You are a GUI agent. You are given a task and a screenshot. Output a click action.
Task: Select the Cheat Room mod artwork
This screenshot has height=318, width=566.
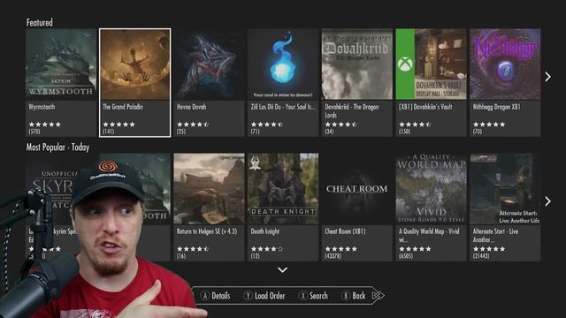[x=357, y=188]
